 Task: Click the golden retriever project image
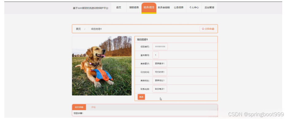[x=102, y=66]
